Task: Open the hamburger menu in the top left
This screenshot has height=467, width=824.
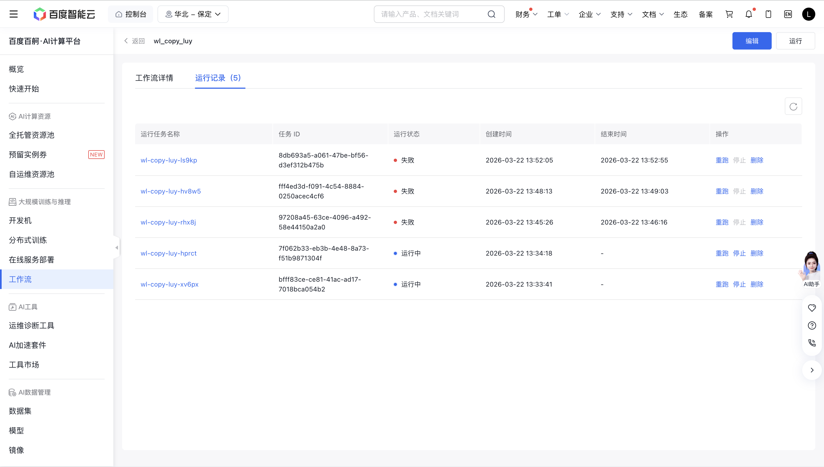Action: click(13, 14)
